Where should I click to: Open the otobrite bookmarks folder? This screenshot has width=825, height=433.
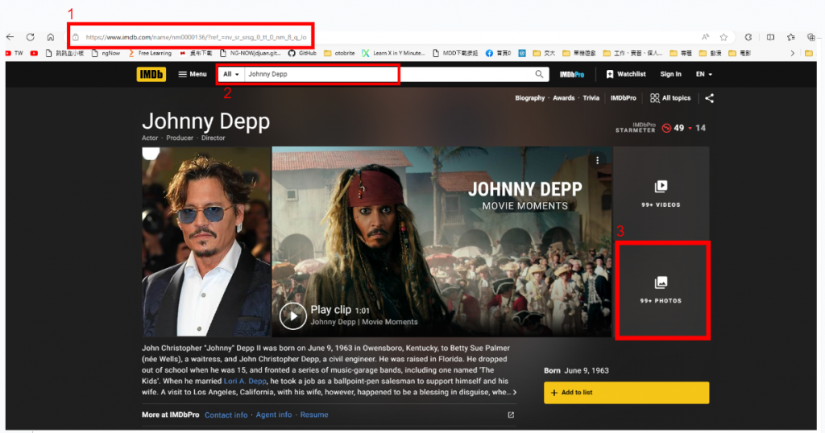pyautogui.click(x=339, y=53)
